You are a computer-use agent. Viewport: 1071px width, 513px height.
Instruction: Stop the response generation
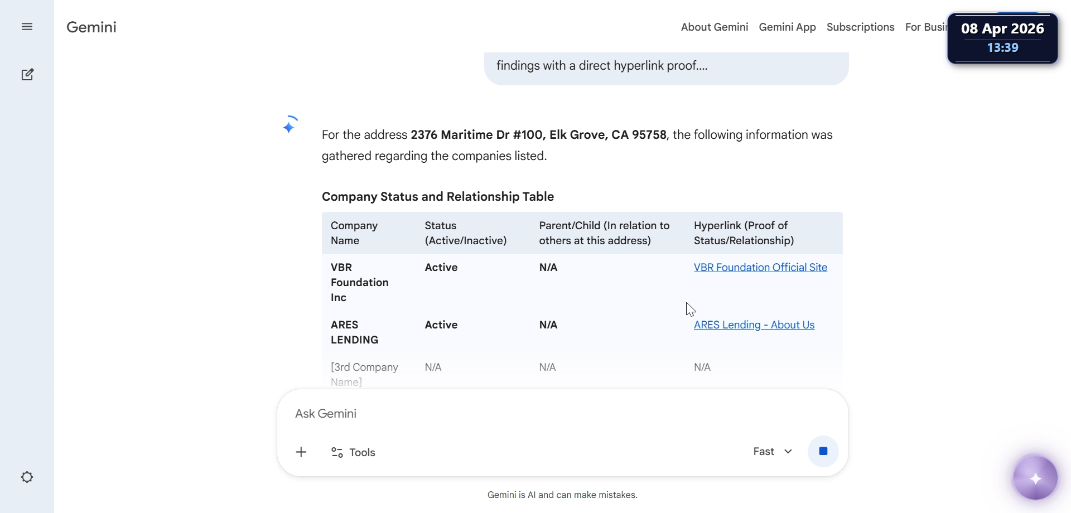pyautogui.click(x=823, y=451)
